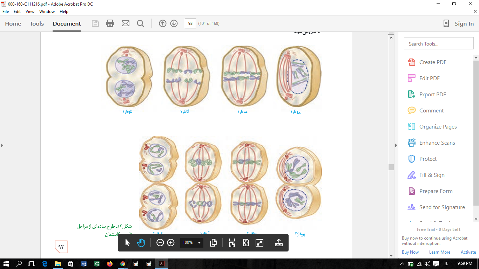Collapse the right tools pane arrow
The width and height of the screenshot is (479, 269).
396,145
